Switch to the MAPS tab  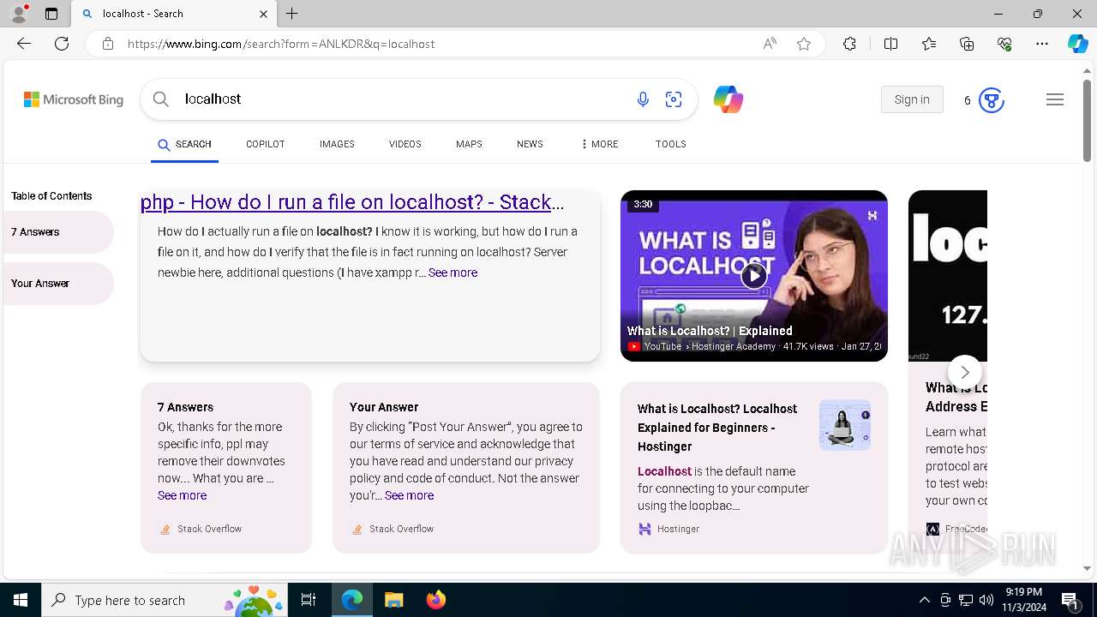(469, 144)
